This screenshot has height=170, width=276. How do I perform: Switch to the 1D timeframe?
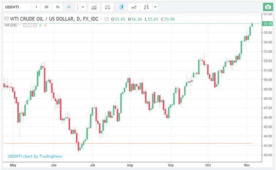point(69,7)
